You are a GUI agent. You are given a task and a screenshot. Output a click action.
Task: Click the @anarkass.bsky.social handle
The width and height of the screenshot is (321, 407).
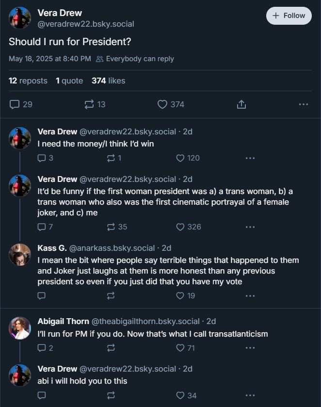point(112,248)
